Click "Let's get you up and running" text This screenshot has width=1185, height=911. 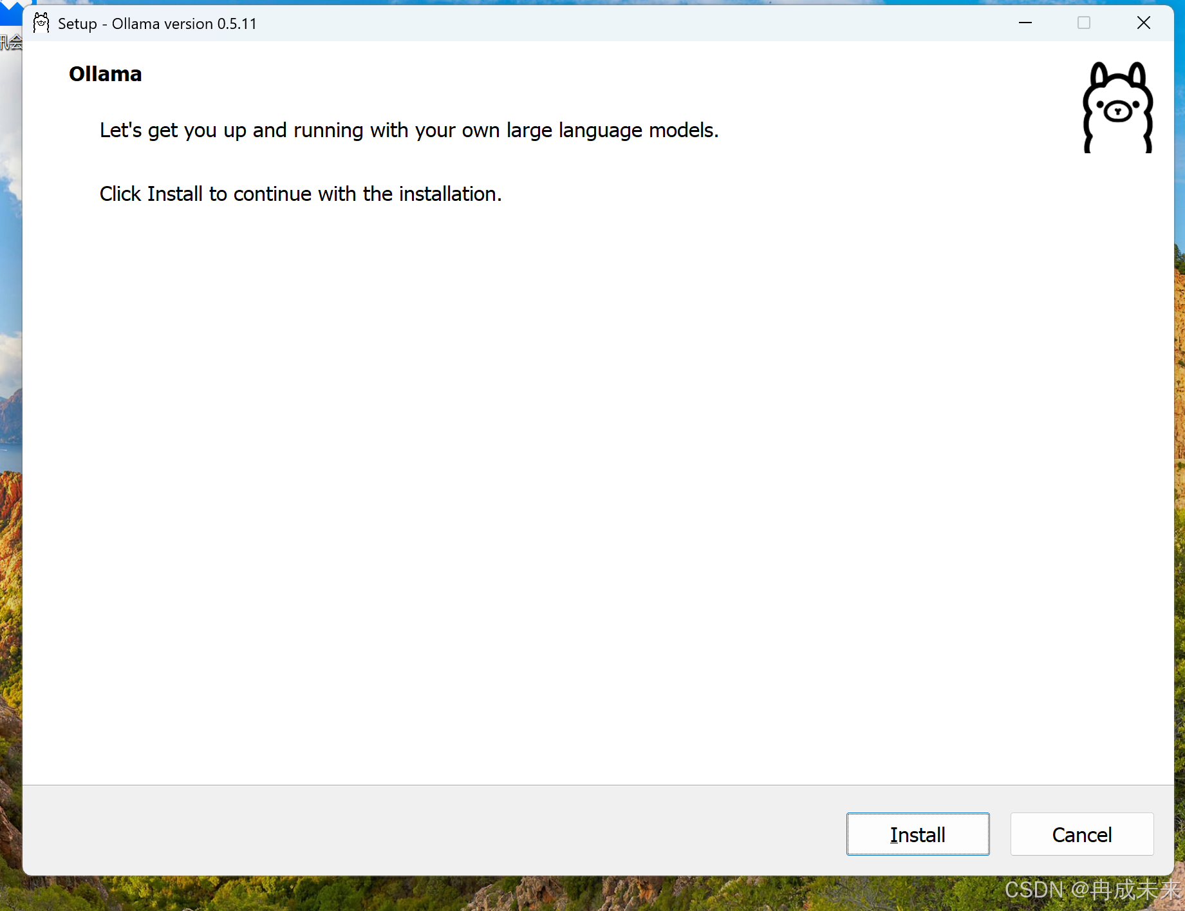click(x=409, y=131)
